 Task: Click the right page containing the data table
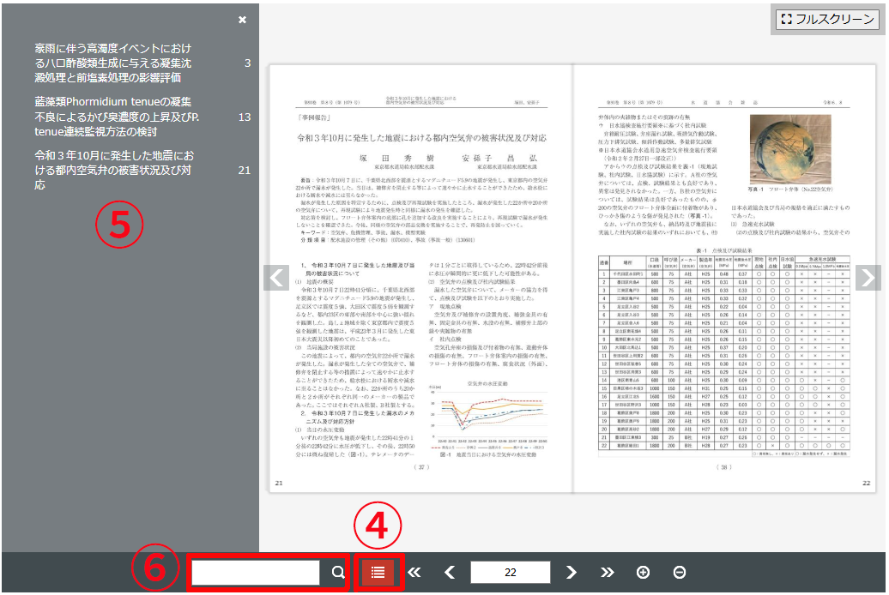click(x=724, y=279)
